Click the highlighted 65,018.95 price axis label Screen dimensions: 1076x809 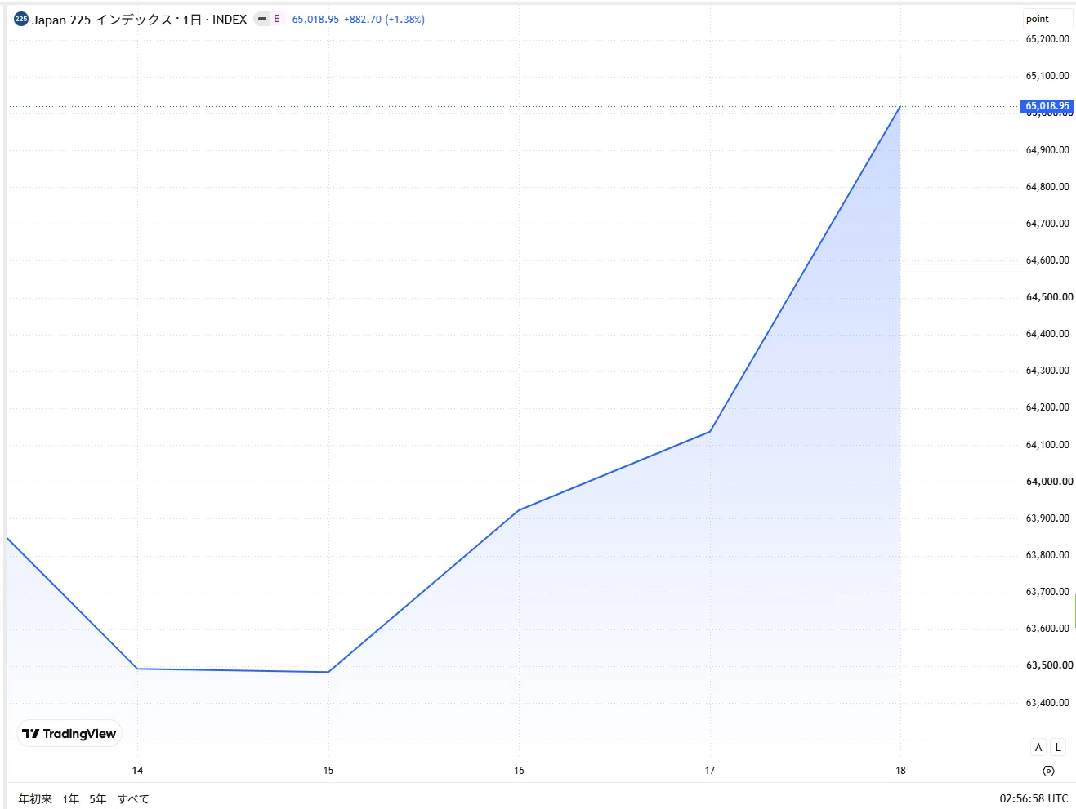(x=1047, y=106)
